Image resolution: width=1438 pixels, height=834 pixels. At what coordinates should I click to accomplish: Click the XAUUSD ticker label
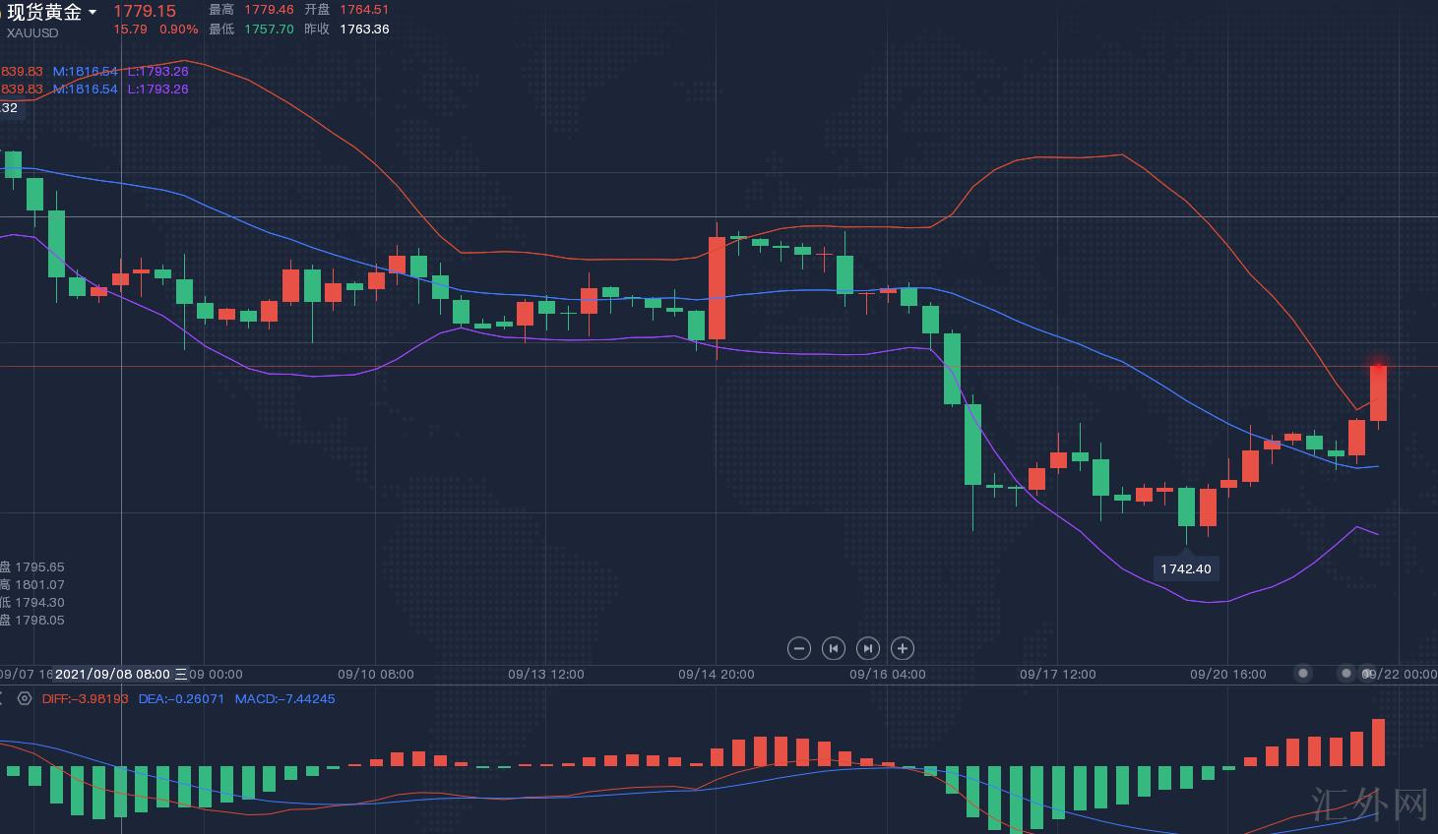pyautogui.click(x=32, y=32)
